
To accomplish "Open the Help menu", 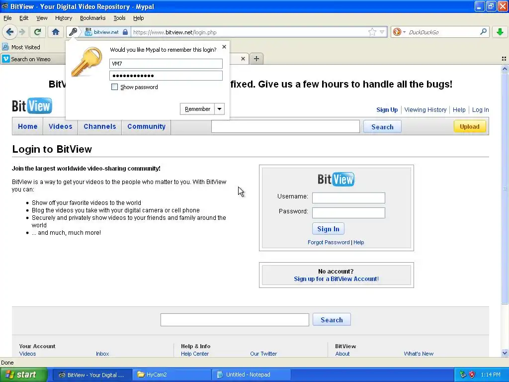I will point(138,18).
